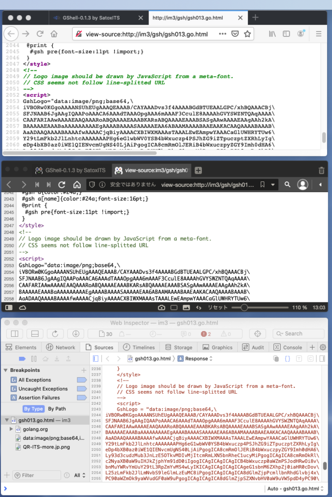Screen dimensions: 332x497
Task: Open Web Inspector settings gear
Action: pyautogui.click(x=323, y=348)
